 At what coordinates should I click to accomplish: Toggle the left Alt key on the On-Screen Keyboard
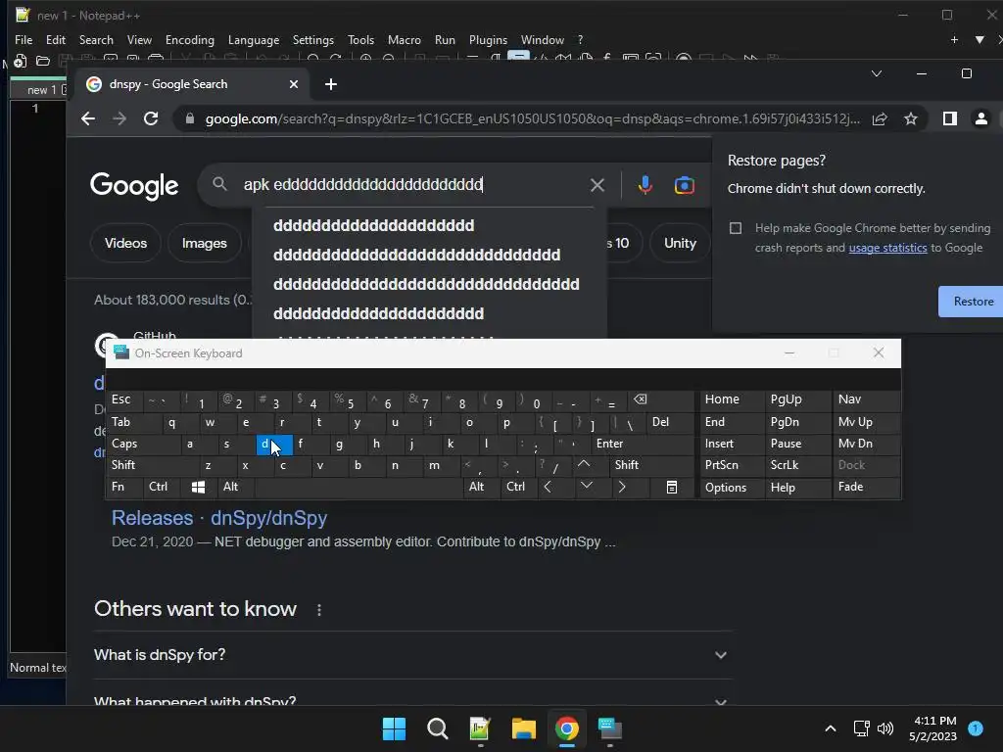(x=236, y=488)
